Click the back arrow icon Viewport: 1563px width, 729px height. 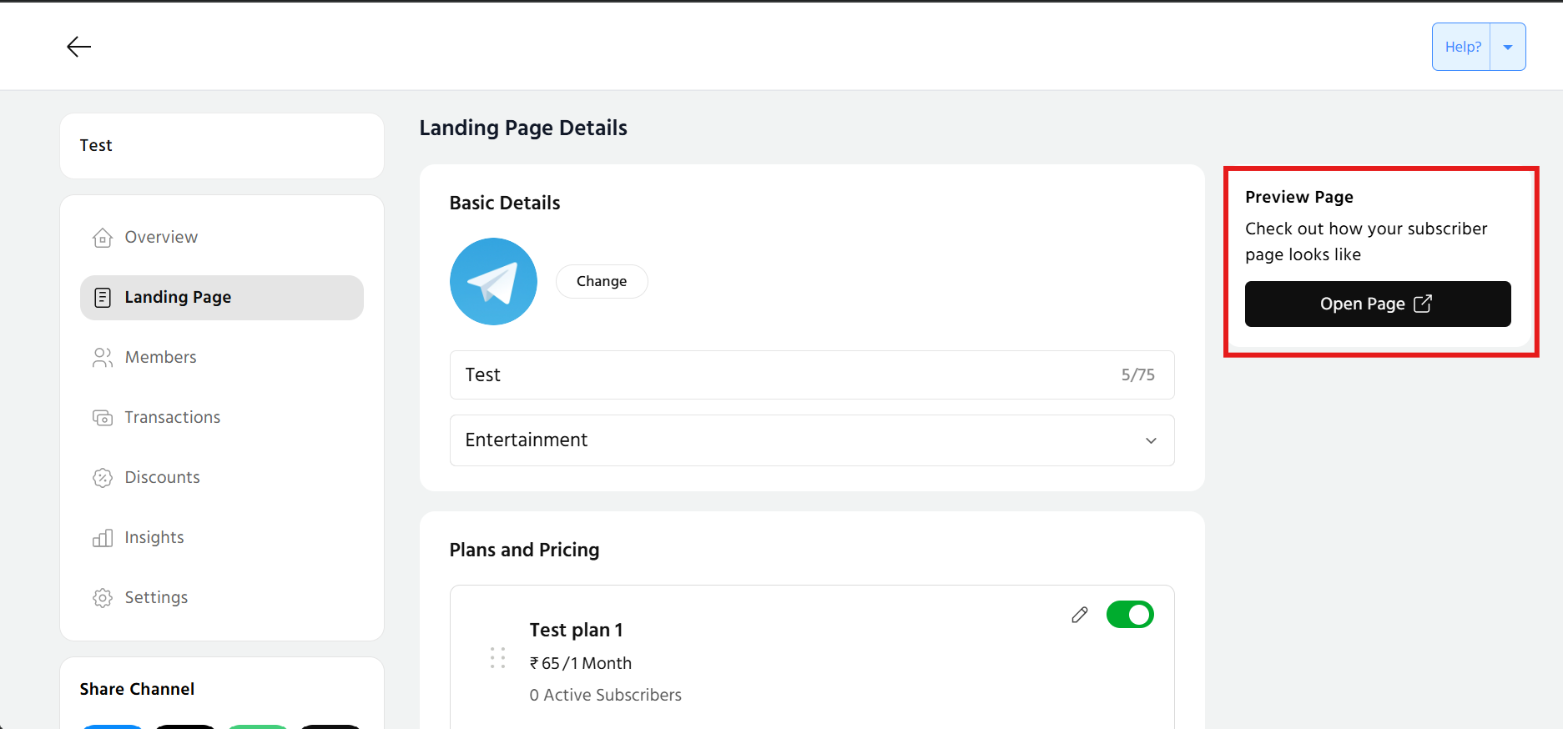(x=78, y=47)
